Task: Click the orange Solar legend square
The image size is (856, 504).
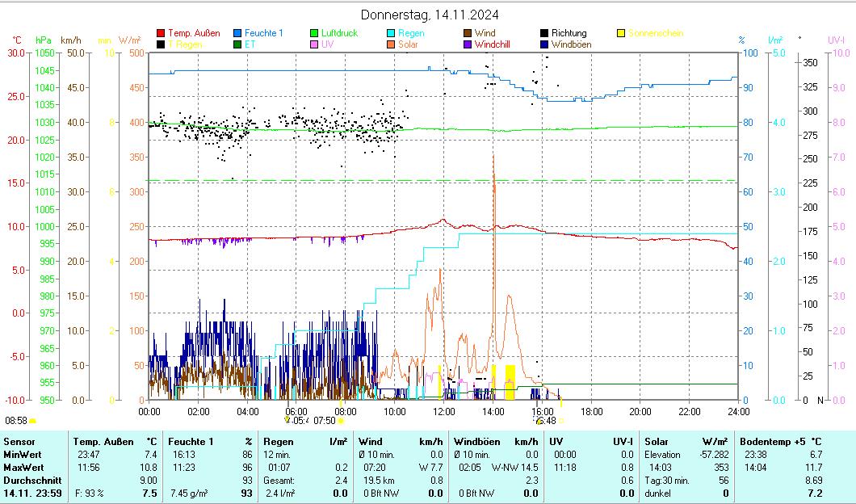Action: (391, 44)
